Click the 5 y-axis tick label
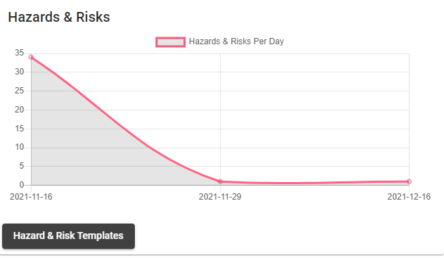 click(22, 166)
